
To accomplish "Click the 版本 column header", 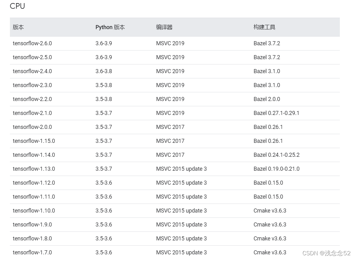I will point(18,27).
